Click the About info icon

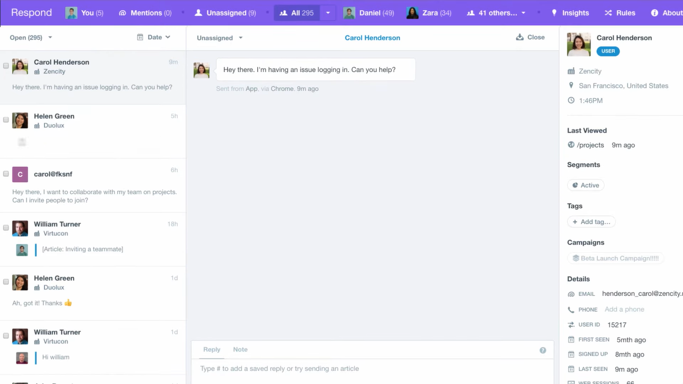[655, 13]
